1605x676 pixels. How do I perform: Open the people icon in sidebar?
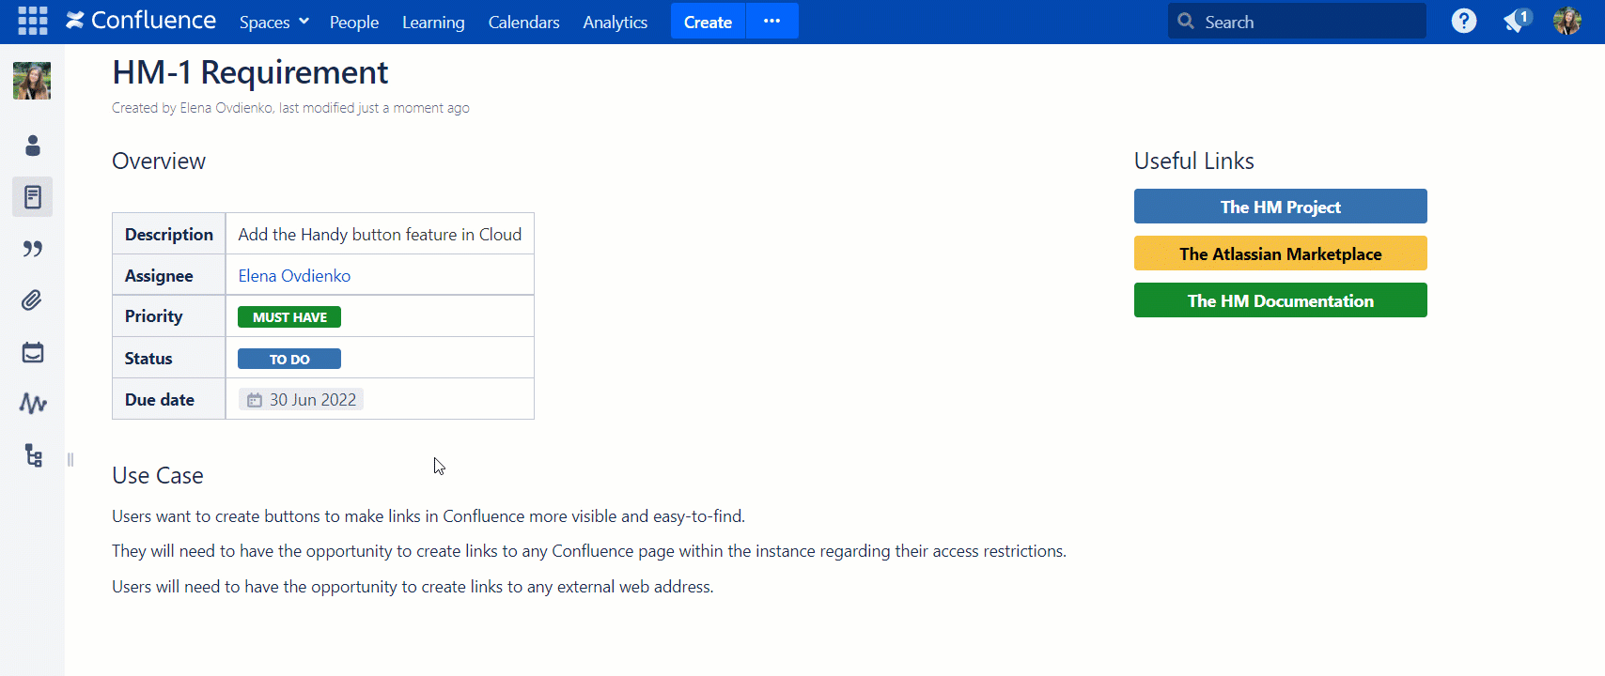(33, 146)
